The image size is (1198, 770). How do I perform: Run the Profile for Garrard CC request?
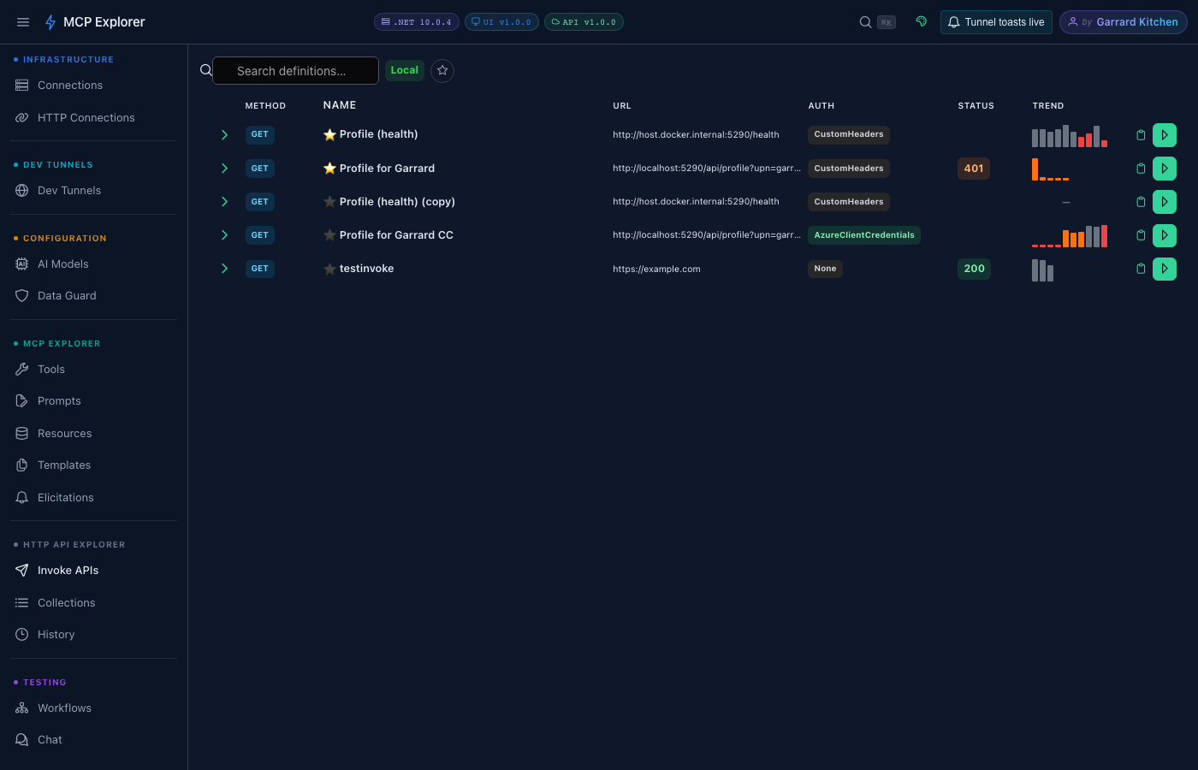click(1165, 235)
